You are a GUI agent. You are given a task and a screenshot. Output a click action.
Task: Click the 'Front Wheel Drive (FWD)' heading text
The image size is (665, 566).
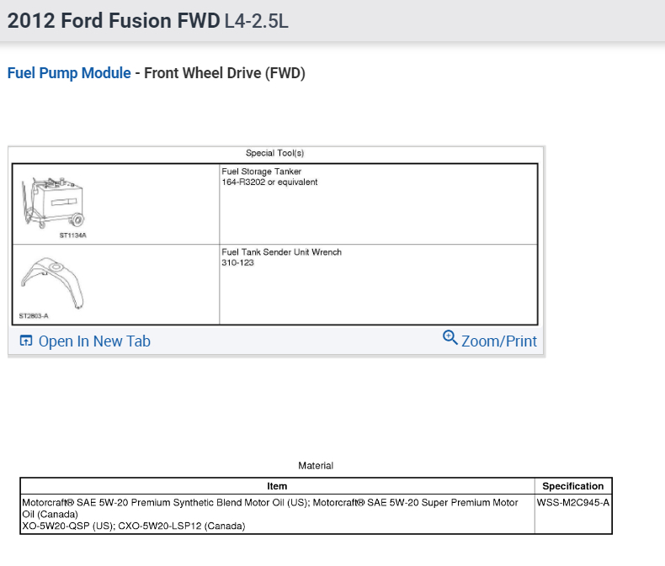coord(225,73)
